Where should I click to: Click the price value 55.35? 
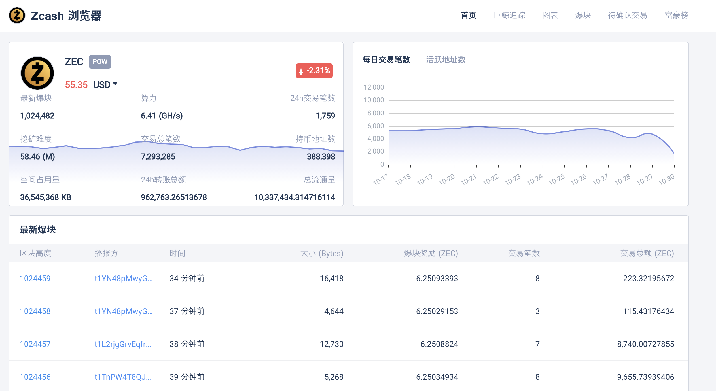point(76,85)
